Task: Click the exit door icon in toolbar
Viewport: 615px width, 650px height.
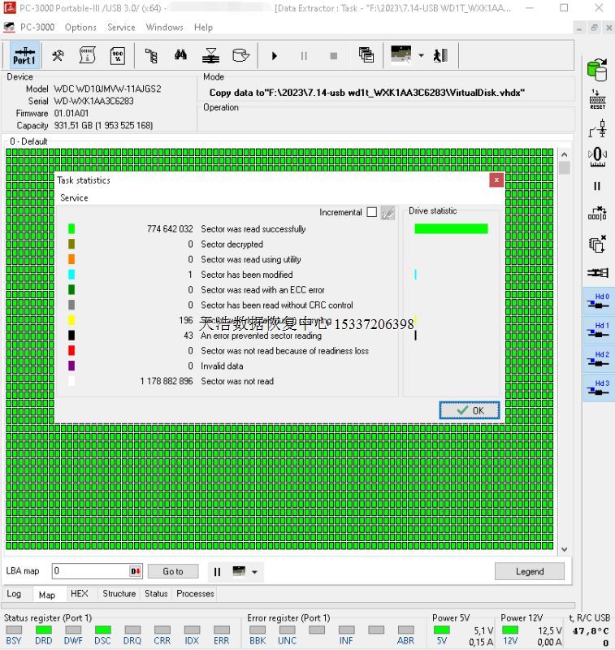Action: pyautogui.click(x=440, y=56)
